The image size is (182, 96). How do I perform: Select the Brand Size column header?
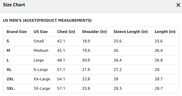point(16,32)
